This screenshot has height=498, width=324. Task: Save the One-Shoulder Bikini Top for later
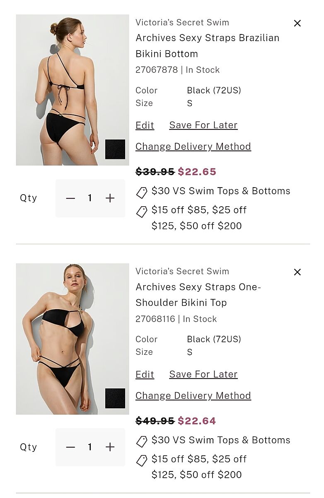tap(203, 374)
